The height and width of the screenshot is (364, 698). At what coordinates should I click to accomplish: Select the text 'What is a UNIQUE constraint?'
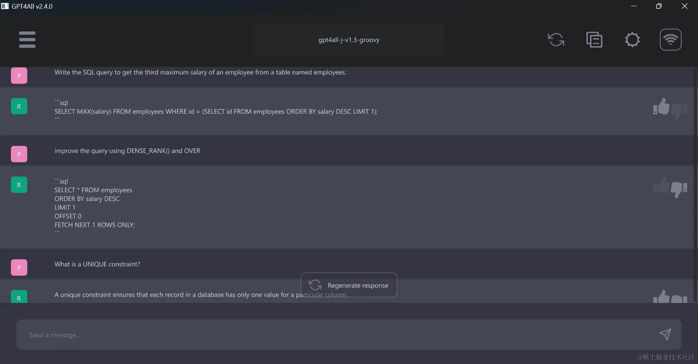tap(97, 264)
